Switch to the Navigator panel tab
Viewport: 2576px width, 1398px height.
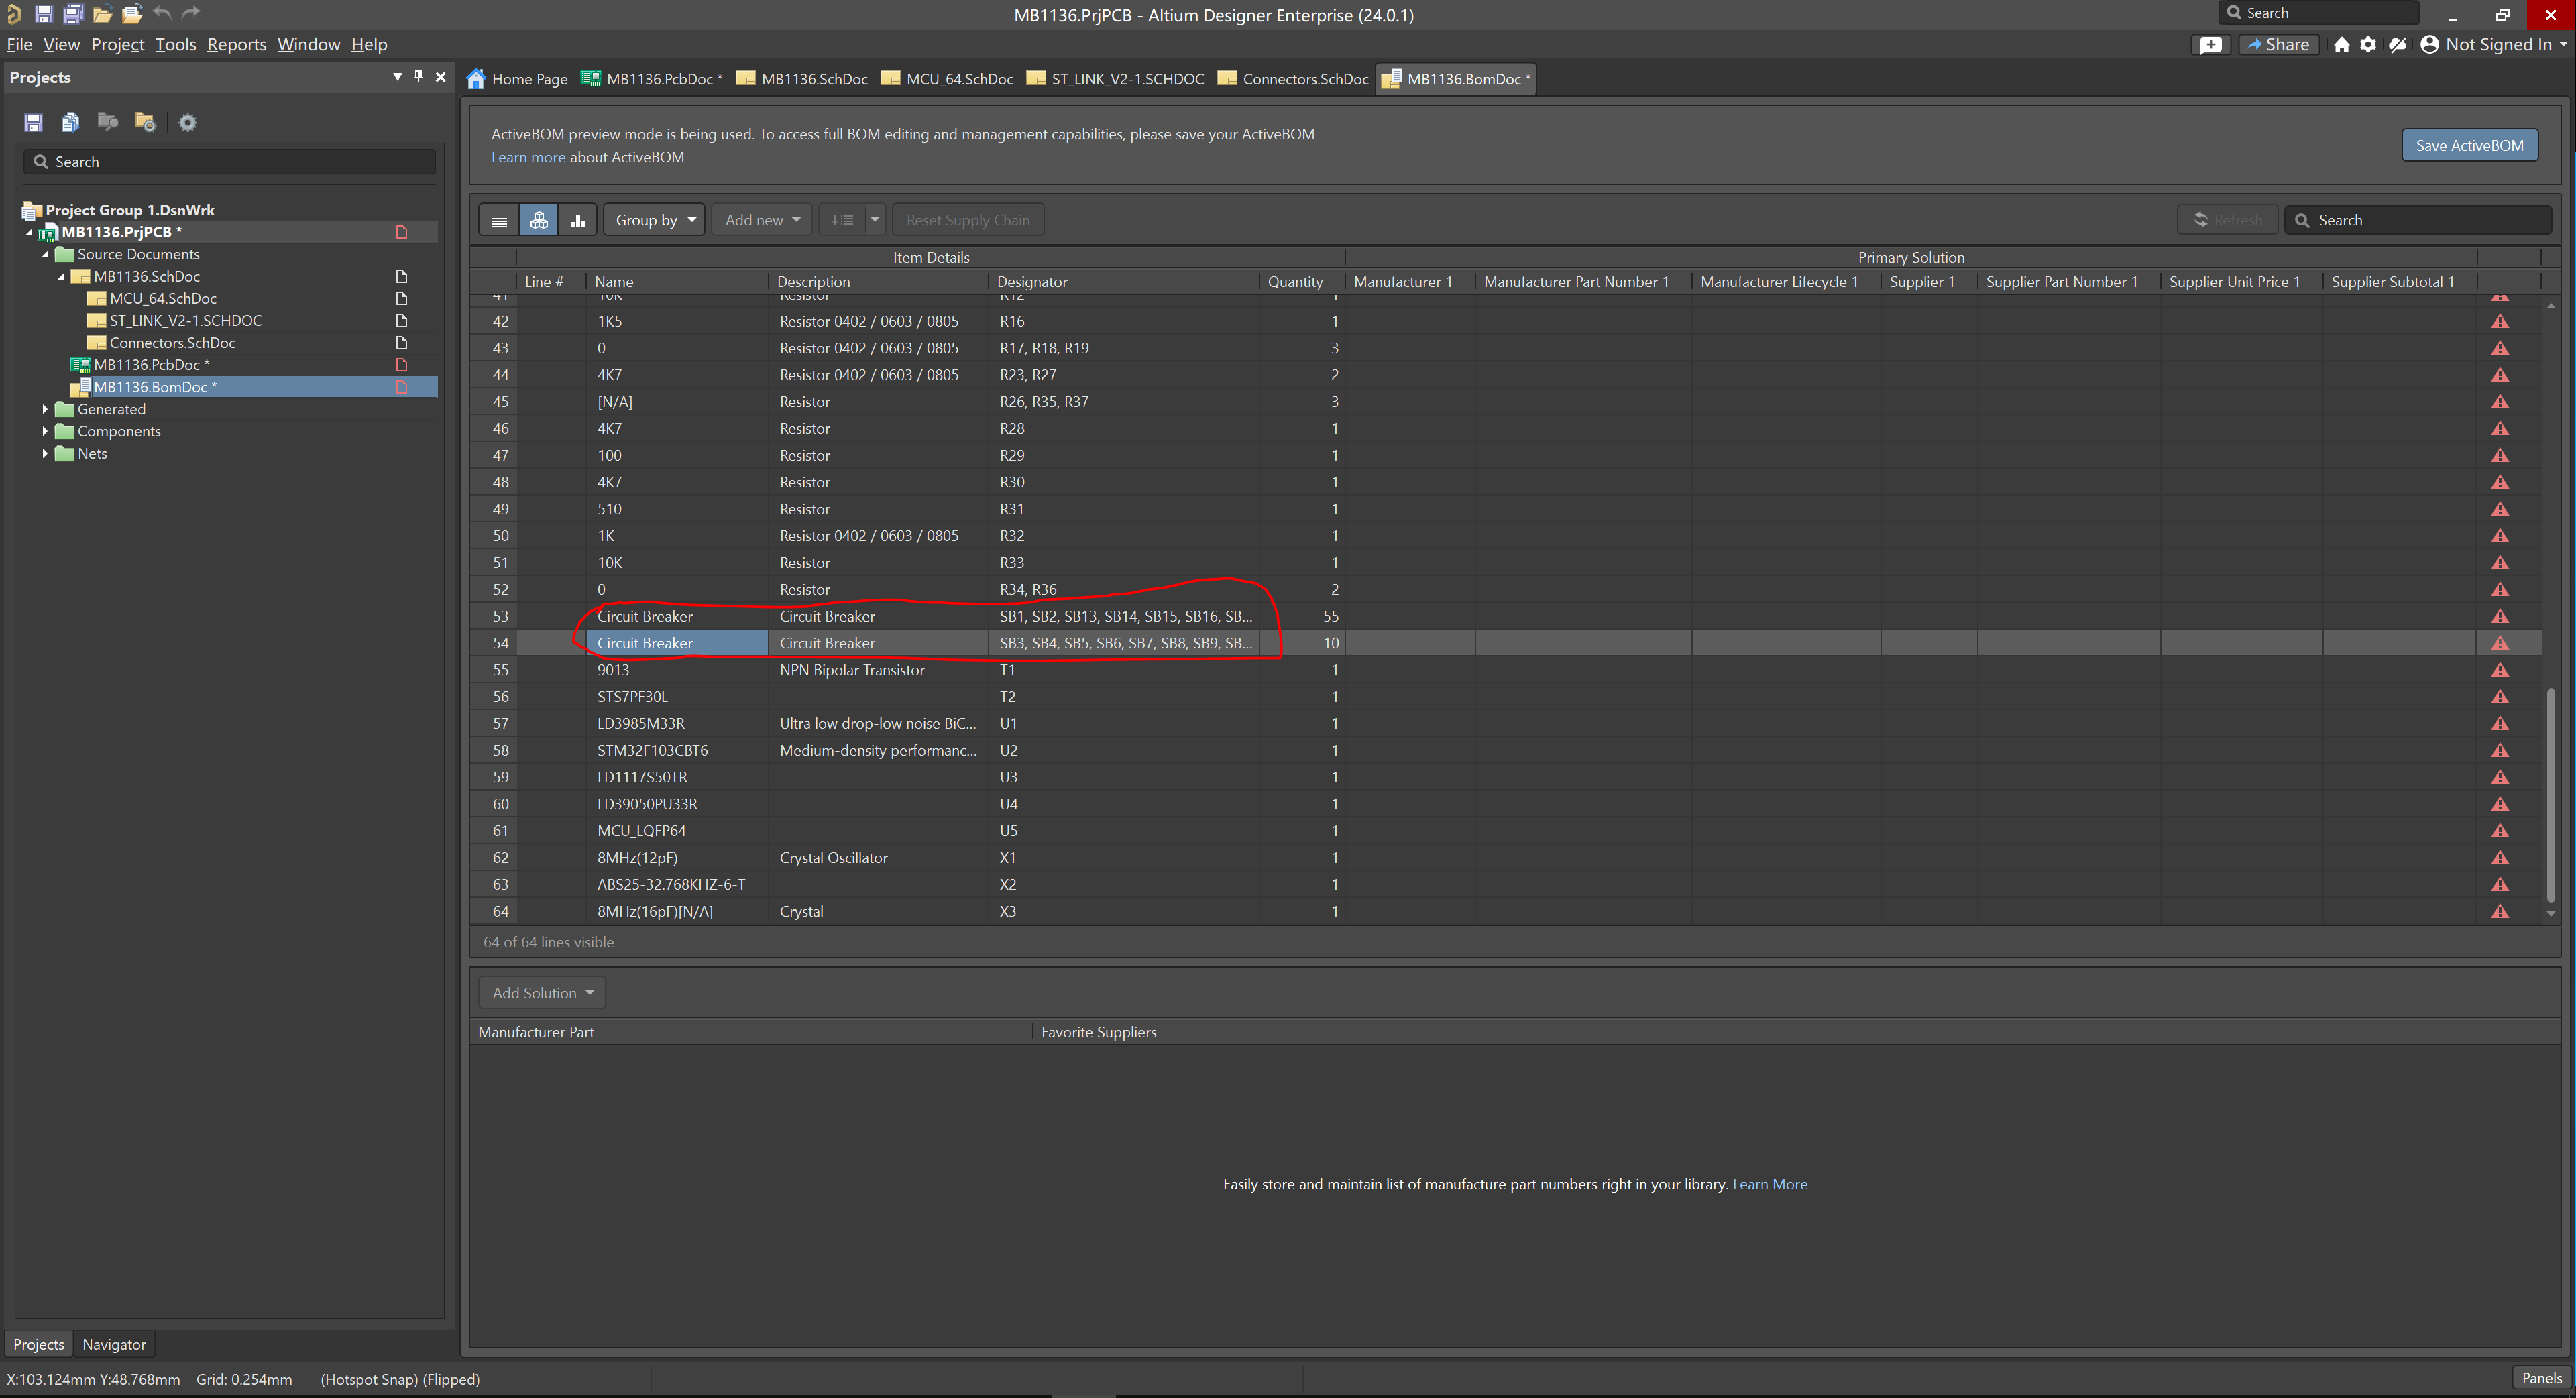114,1344
